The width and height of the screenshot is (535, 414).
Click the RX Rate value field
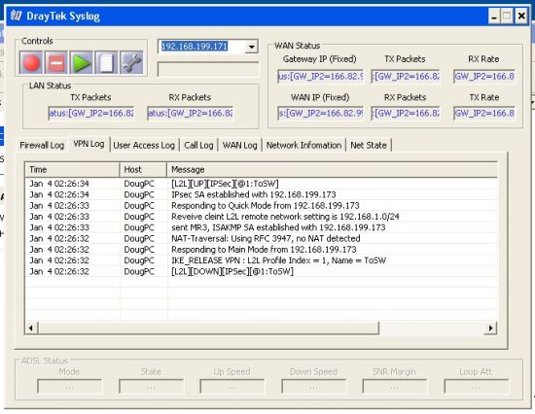click(483, 77)
